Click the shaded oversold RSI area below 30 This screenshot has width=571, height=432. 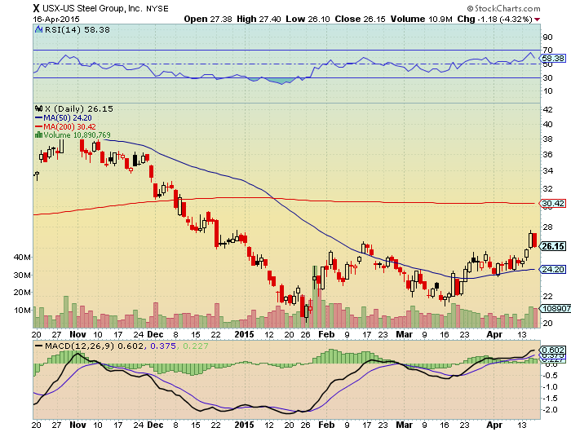(x=281, y=81)
